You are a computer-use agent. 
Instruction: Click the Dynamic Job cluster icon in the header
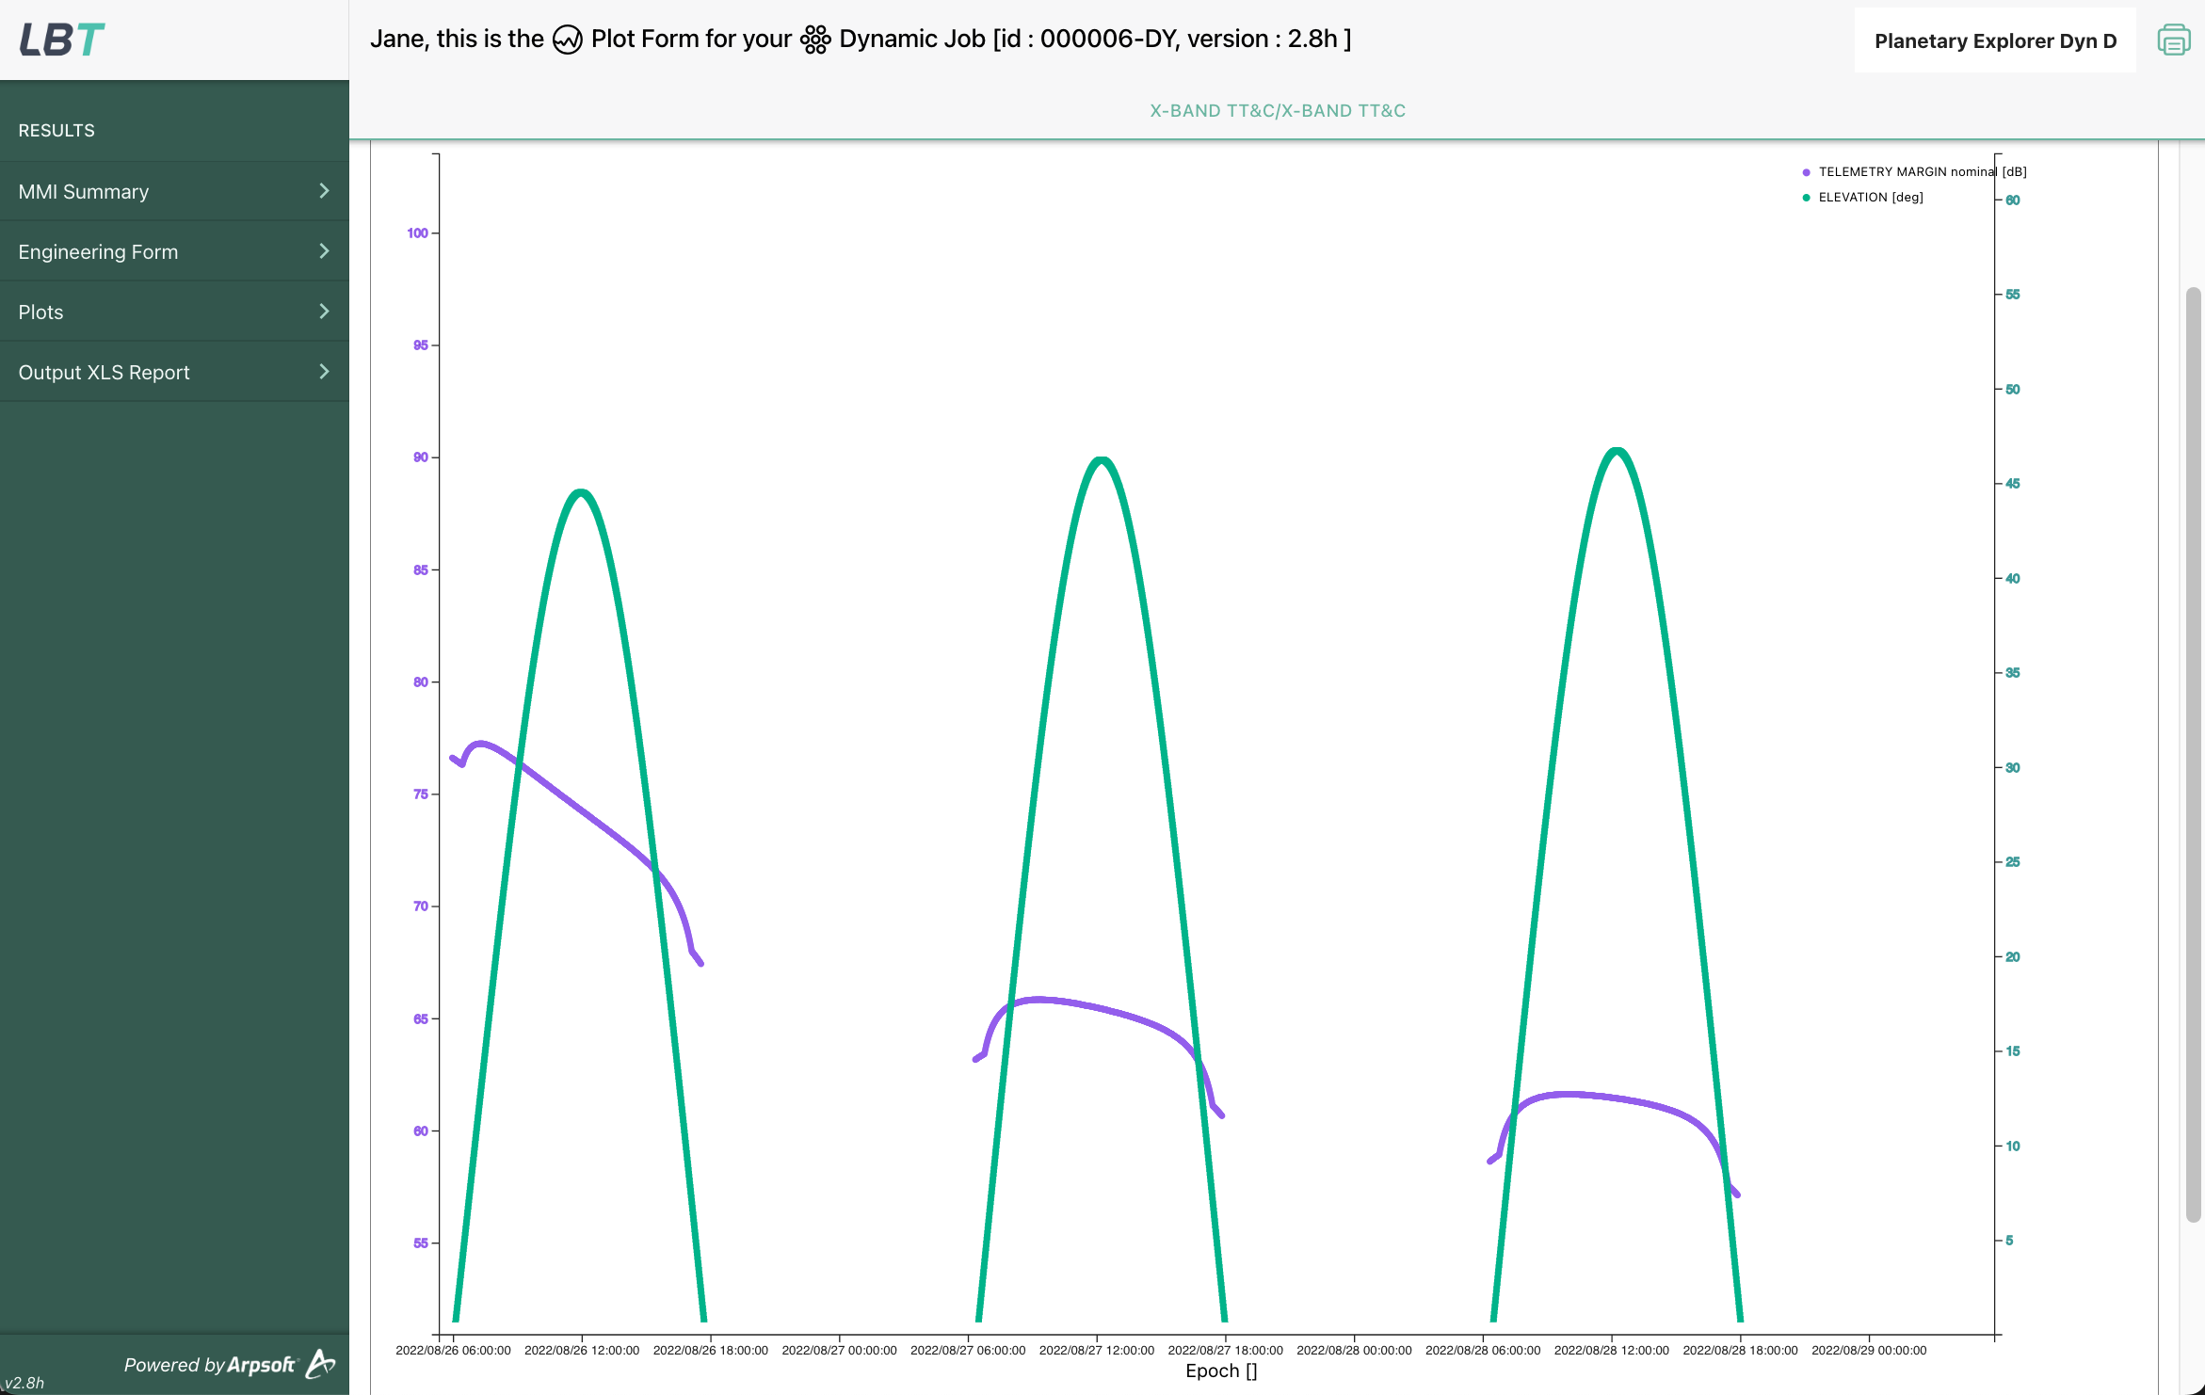click(x=814, y=40)
